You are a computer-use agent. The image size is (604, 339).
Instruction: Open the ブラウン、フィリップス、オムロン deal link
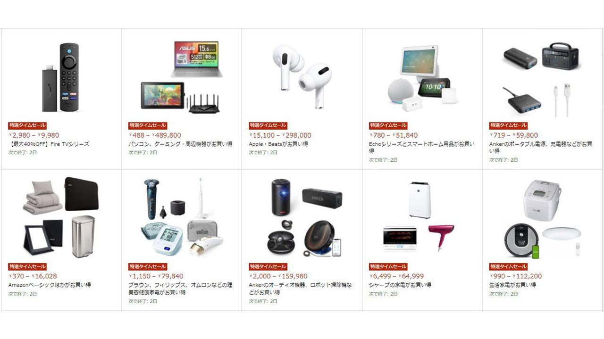coord(180,288)
